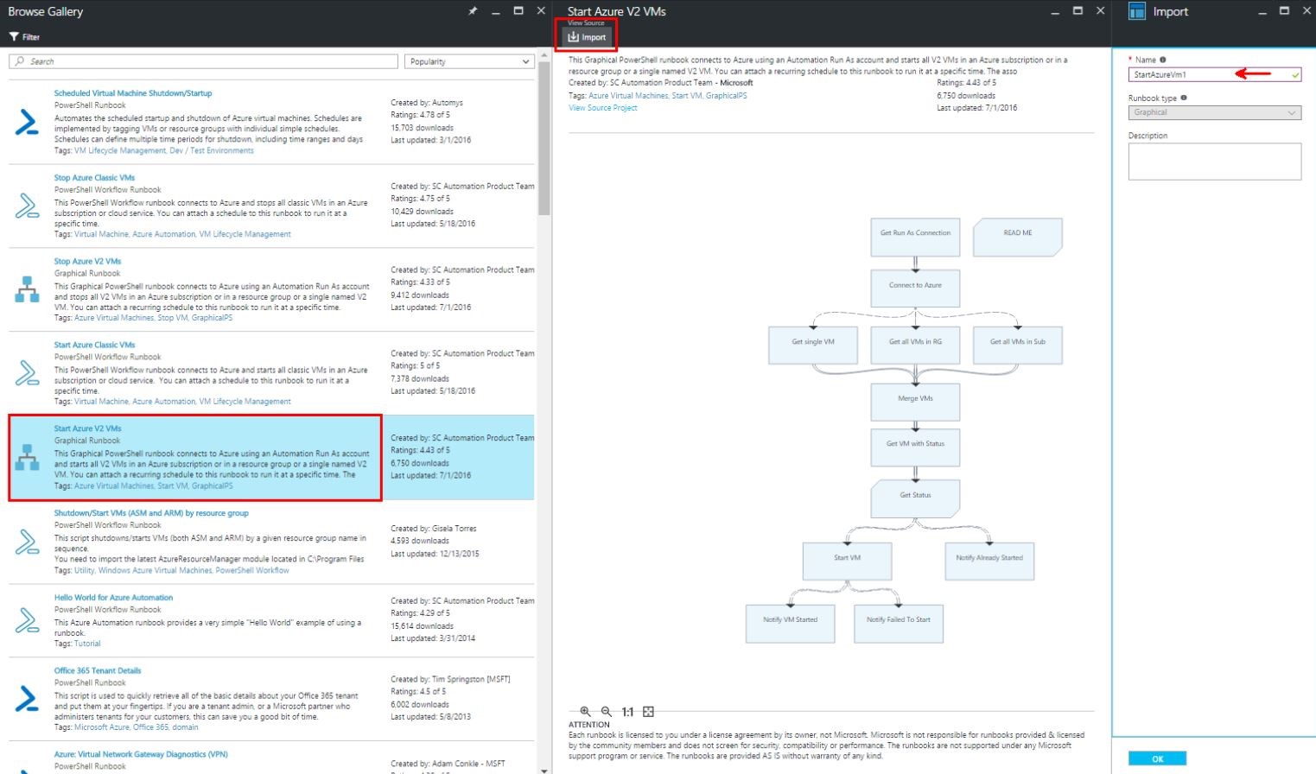Image resolution: width=1316 pixels, height=774 pixels.
Task: Click the pin icon on Browse Gallery blade
Action: 473,11
